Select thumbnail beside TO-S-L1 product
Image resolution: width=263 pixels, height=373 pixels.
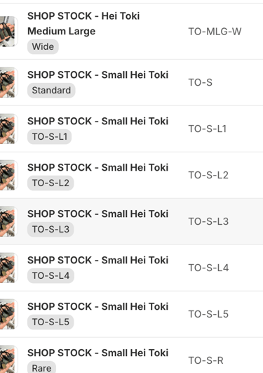coord(8,129)
